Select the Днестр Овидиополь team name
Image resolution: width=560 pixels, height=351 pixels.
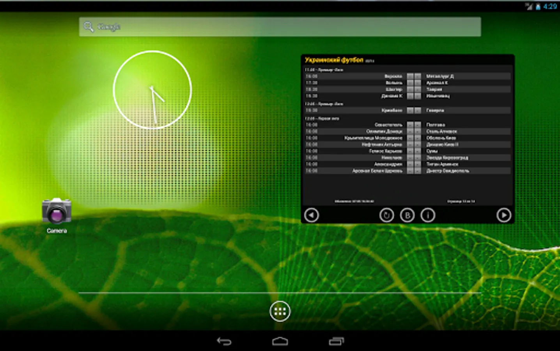pos(448,171)
